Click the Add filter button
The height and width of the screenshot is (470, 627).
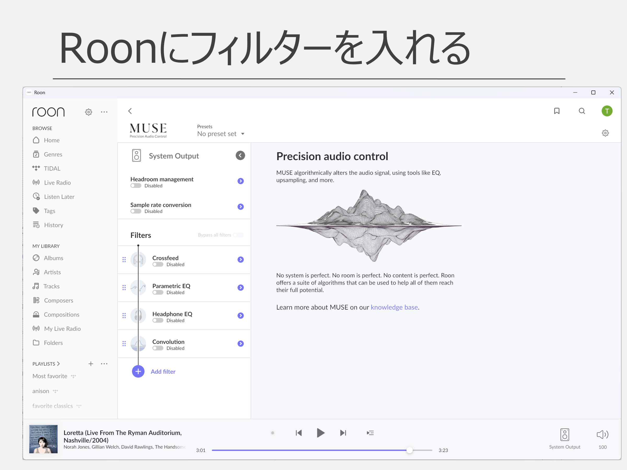[x=138, y=371]
